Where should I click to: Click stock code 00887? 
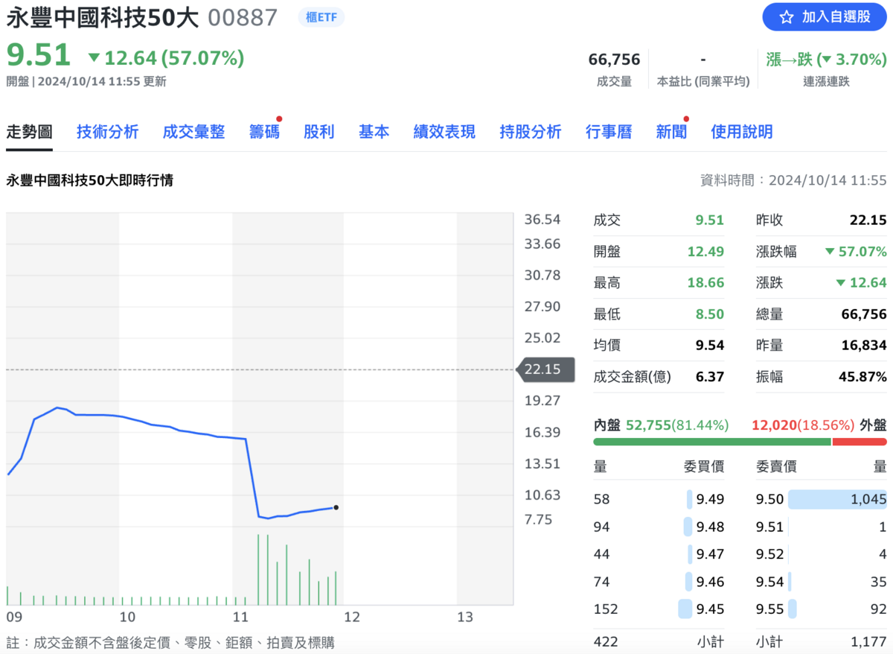pos(243,18)
